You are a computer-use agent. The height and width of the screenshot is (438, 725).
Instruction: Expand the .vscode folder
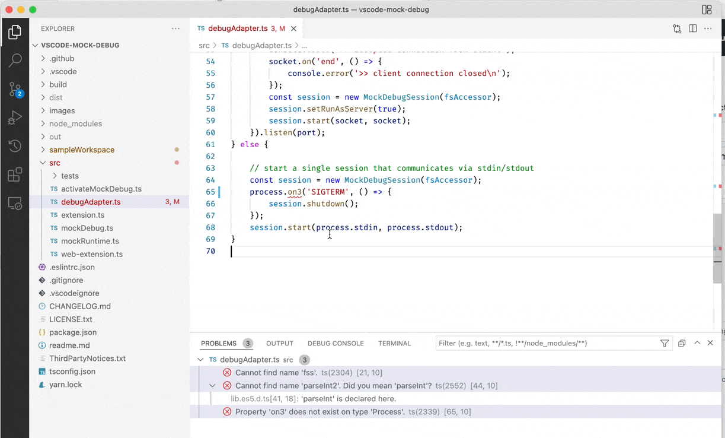pos(43,71)
